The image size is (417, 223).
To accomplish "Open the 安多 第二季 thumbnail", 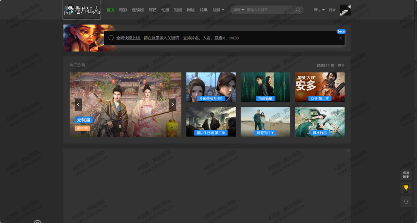I will coord(320,87).
